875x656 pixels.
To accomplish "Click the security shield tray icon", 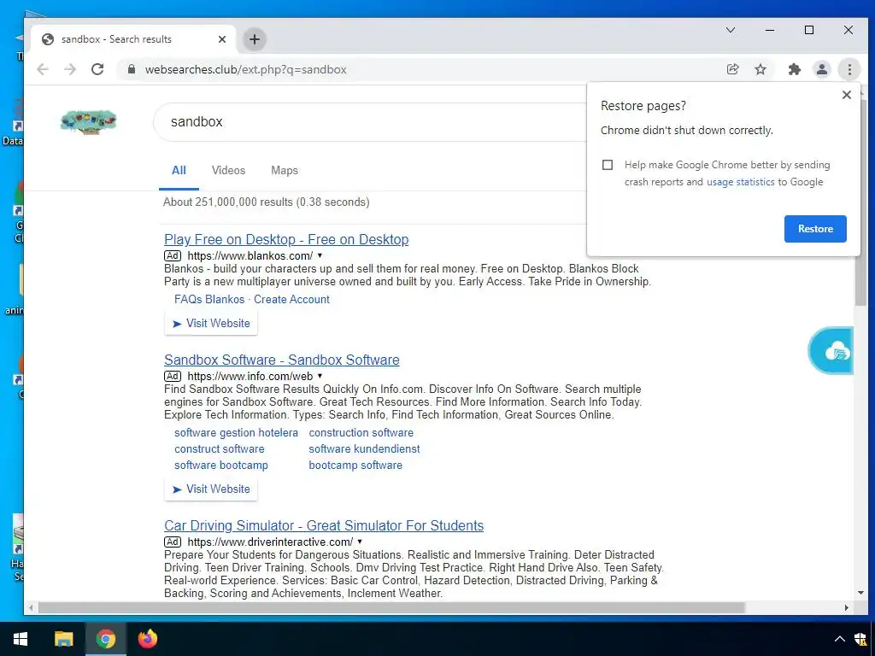I will click(x=861, y=639).
